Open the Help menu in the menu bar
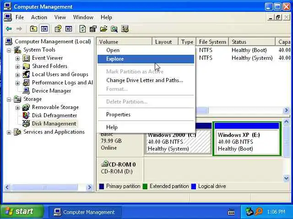 [x=106, y=17]
